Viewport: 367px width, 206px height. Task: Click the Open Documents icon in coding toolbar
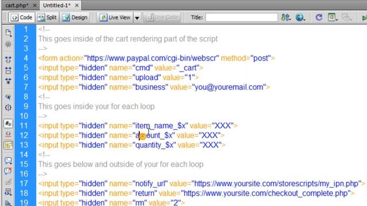(8, 33)
